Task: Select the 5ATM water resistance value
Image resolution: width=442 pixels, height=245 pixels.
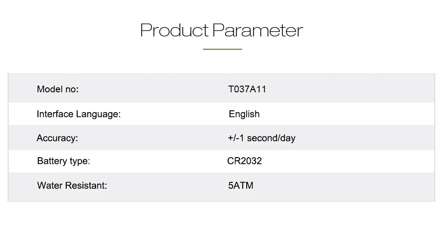Action: tap(241, 185)
